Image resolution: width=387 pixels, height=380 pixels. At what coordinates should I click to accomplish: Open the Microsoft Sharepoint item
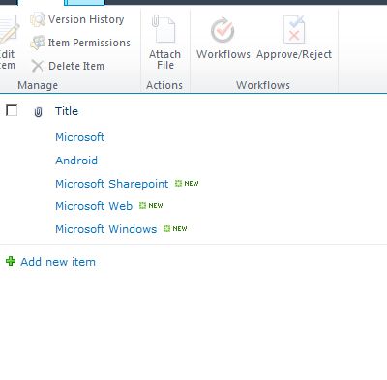[112, 184]
